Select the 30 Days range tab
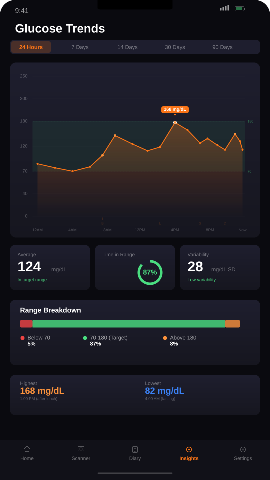This screenshot has width=270, height=480. (x=175, y=47)
